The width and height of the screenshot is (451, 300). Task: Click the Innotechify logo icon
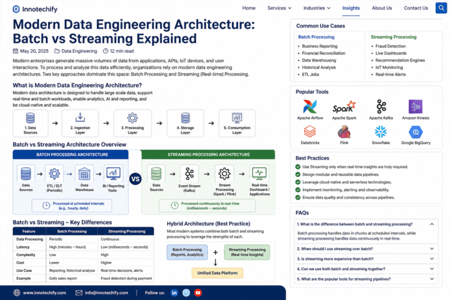point(16,9)
